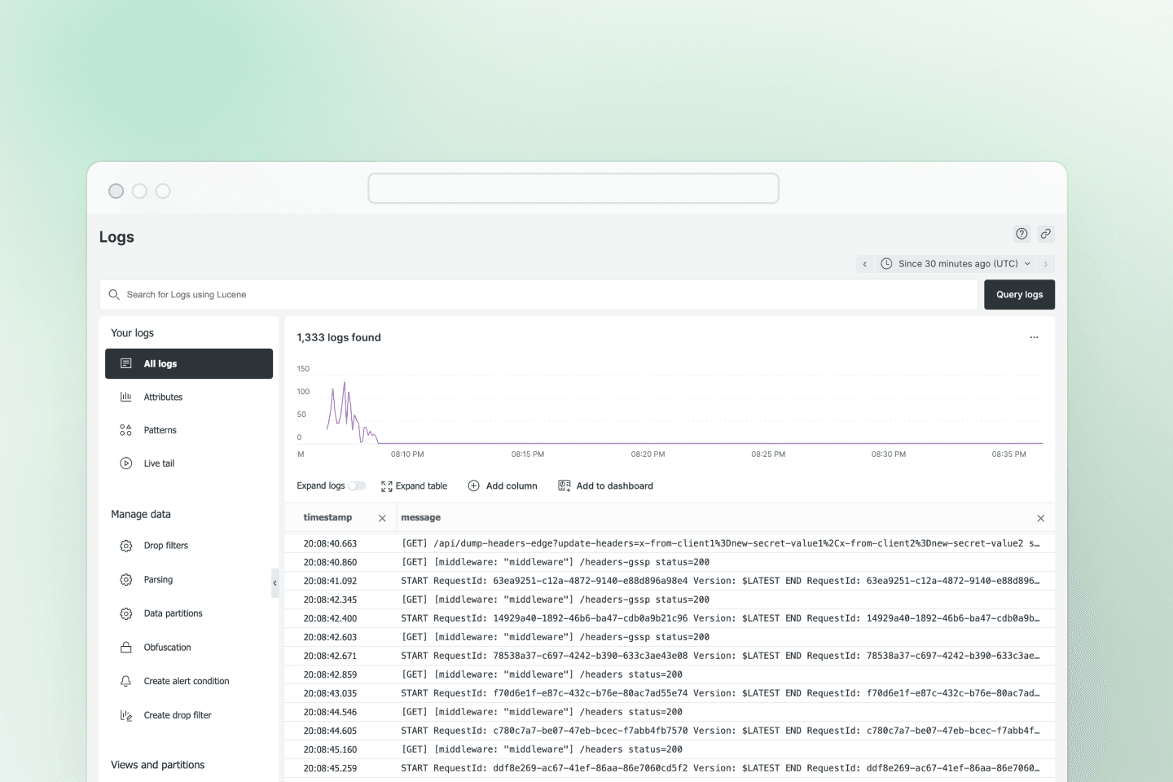
Task: Open Attributes via its bar chart icon
Action: pyautogui.click(x=125, y=397)
